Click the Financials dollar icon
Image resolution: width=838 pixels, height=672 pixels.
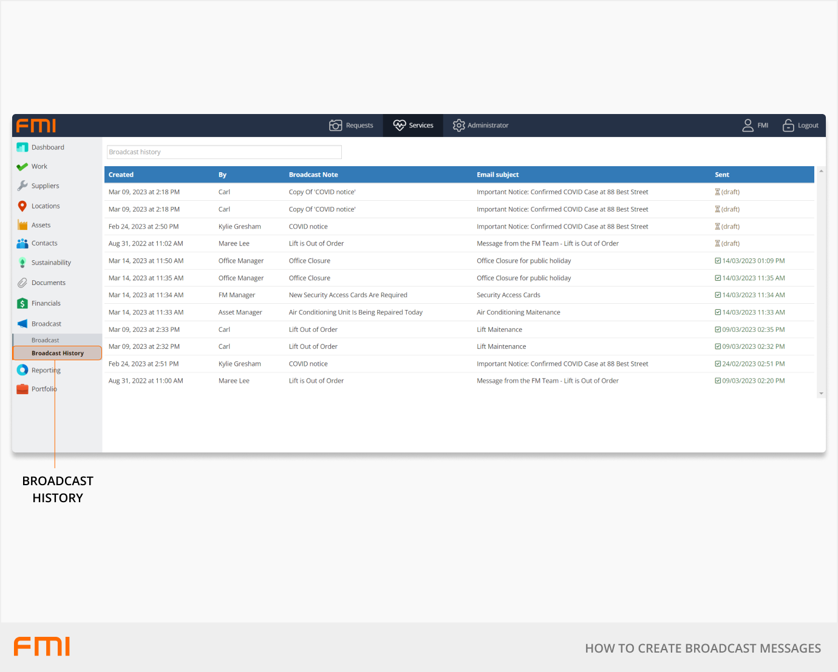point(22,303)
